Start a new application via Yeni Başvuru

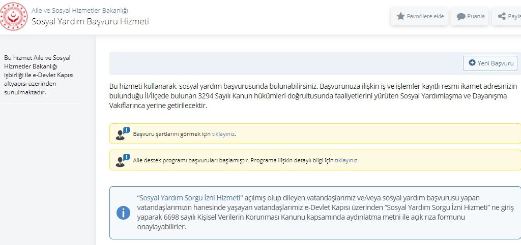490,63
